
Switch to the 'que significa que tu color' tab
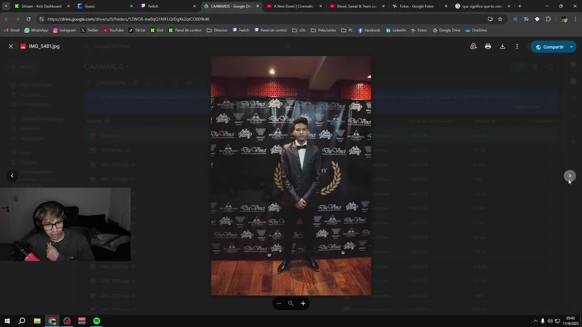coord(483,6)
